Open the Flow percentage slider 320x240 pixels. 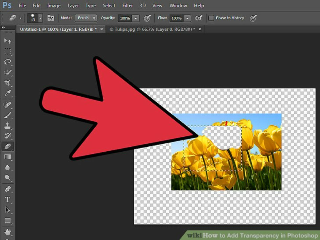[x=187, y=18]
